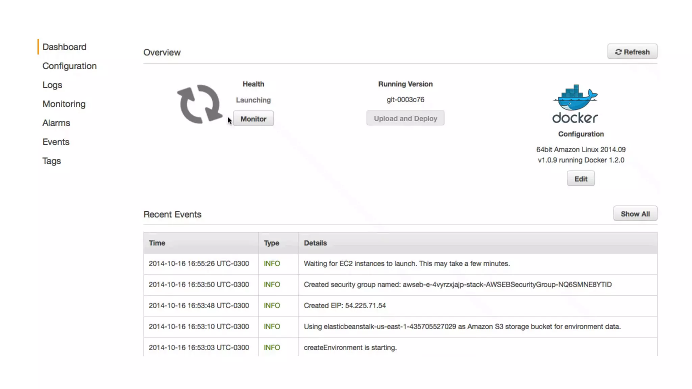The height and width of the screenshot is (389, 692).
Task: Click the gray launching health status icon
Action: (x=200, y=104)
